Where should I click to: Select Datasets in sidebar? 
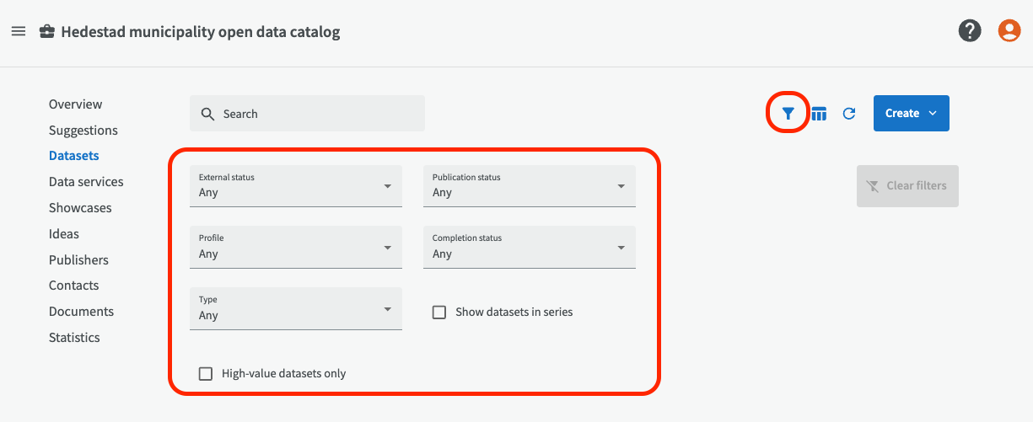pyautogui.click(x=74, y=156)
